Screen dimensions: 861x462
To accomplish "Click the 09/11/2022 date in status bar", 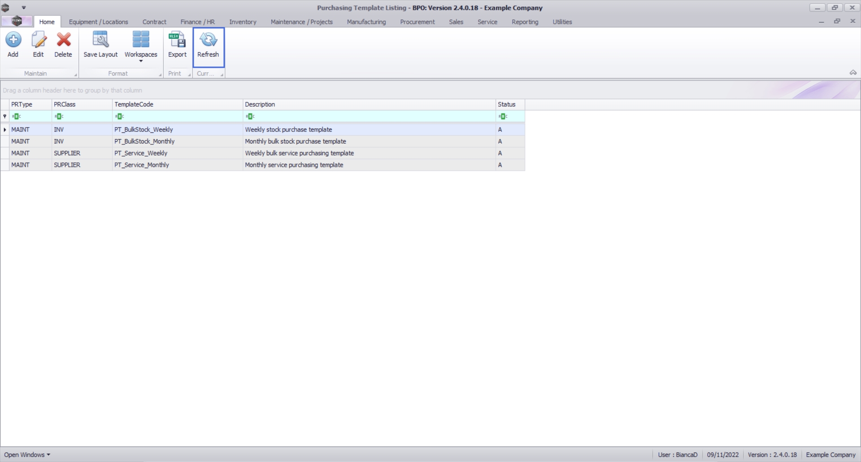I will 722,455.
